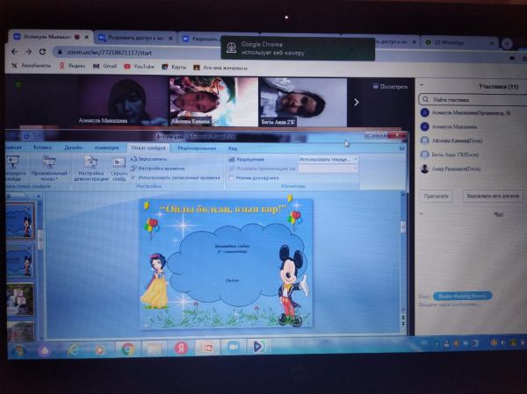Open Yandex browser from the taskbar
This screenshot has height=394, width=527.
coord(181,348)
